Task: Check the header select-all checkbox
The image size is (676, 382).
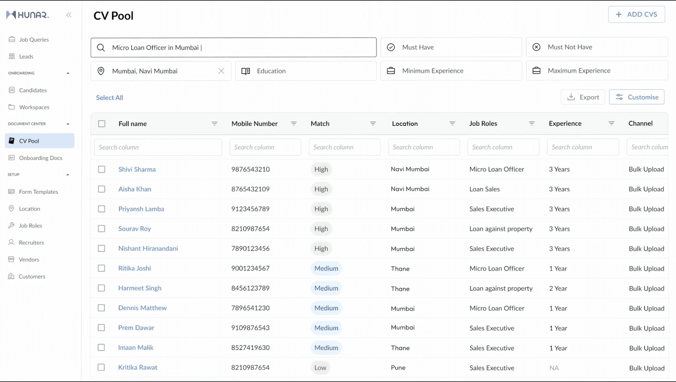Action: (102, 124)
